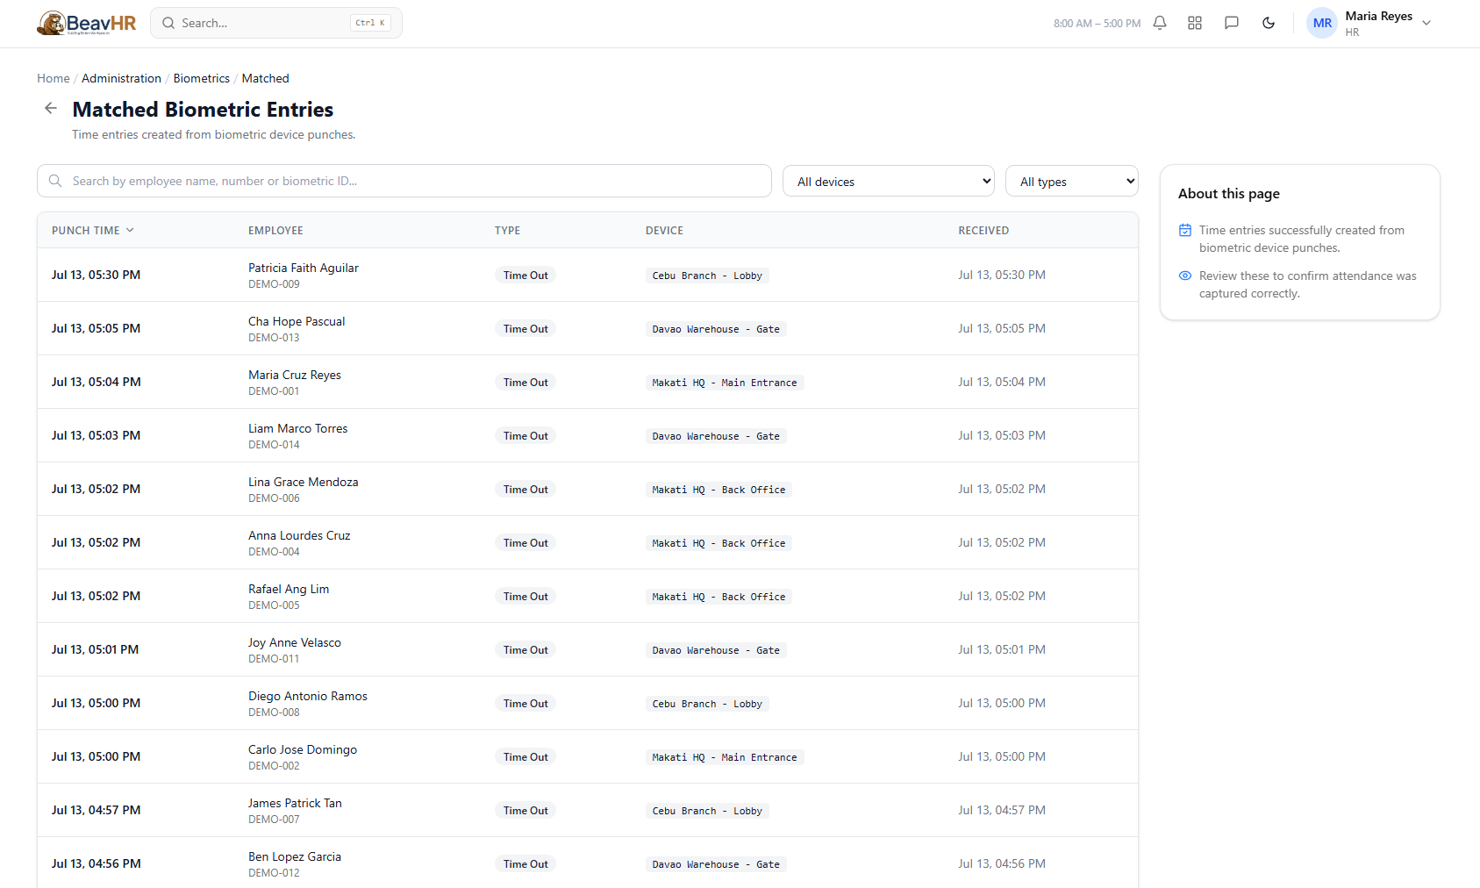Click the MR user avatar
1480x888 pixels.
(1322, 23)
